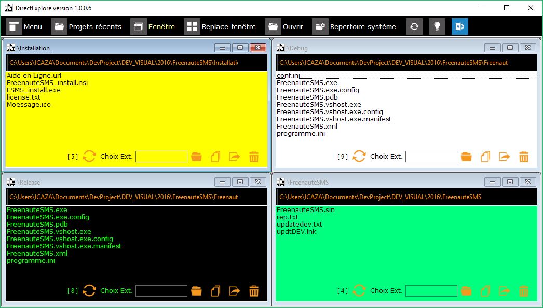Select FSMS_install.exe in the list
Image resolution: width=543 pixels, height=308 pixels.
[34, 90]
